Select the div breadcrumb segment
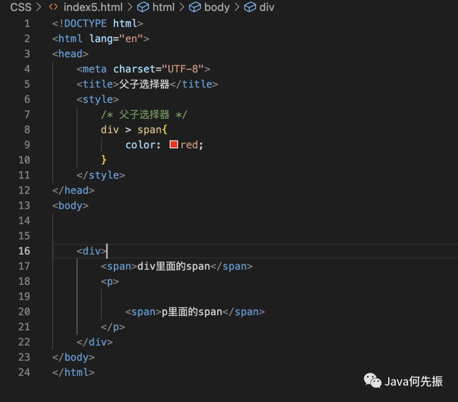This screenshot has width=458, height=402. (x=267, y=7)
